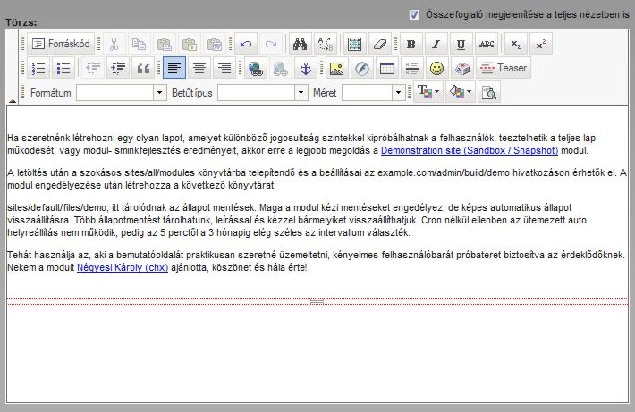Image resolution: width=635 pixels, height=412 pixels.
Task: Align text left
Action: click(x=174, y=68)
